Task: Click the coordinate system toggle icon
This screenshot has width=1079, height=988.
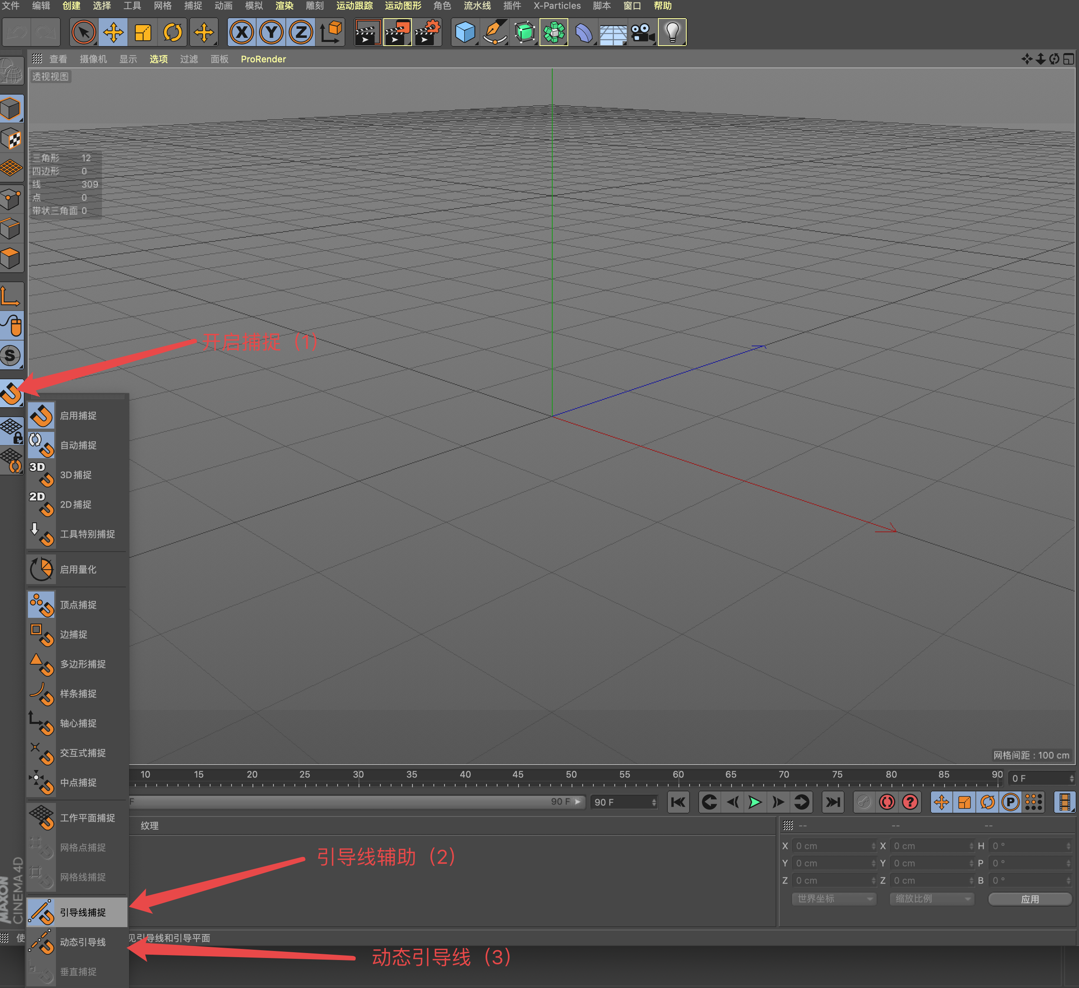Action: pos(331,32)
